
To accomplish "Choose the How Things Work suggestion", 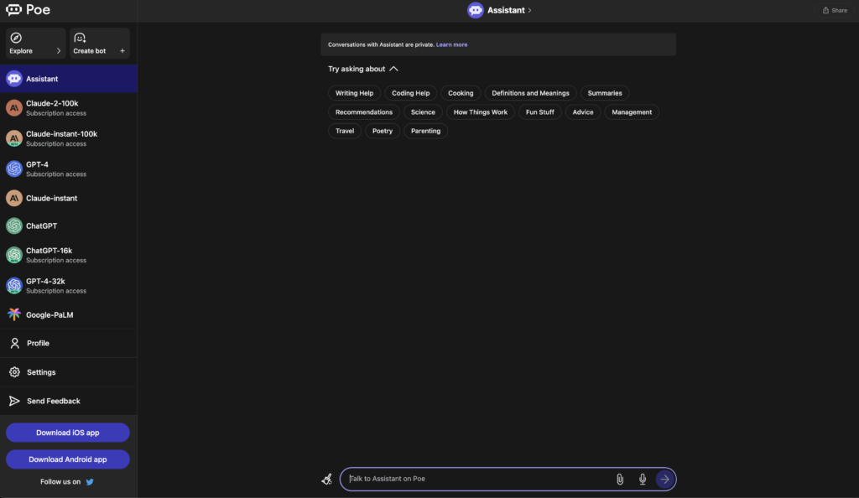I will [481, 112].
